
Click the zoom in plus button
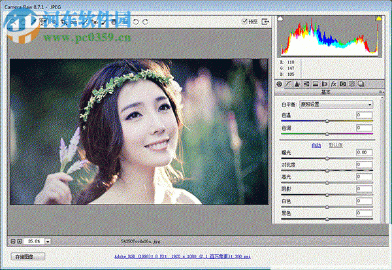tap(19, 241)
